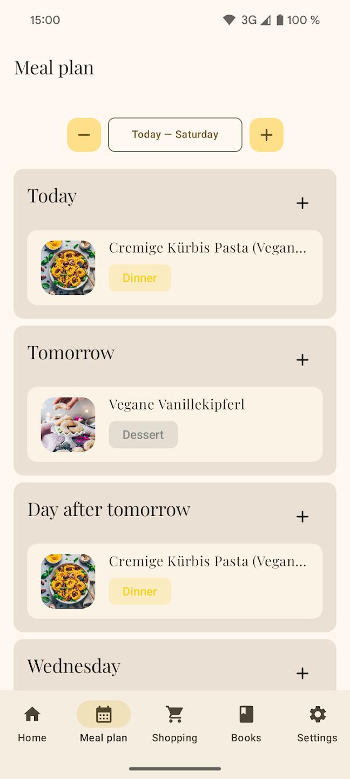
Task: Select the Dinner tag on today's pasta
Action: click(139, 278)
